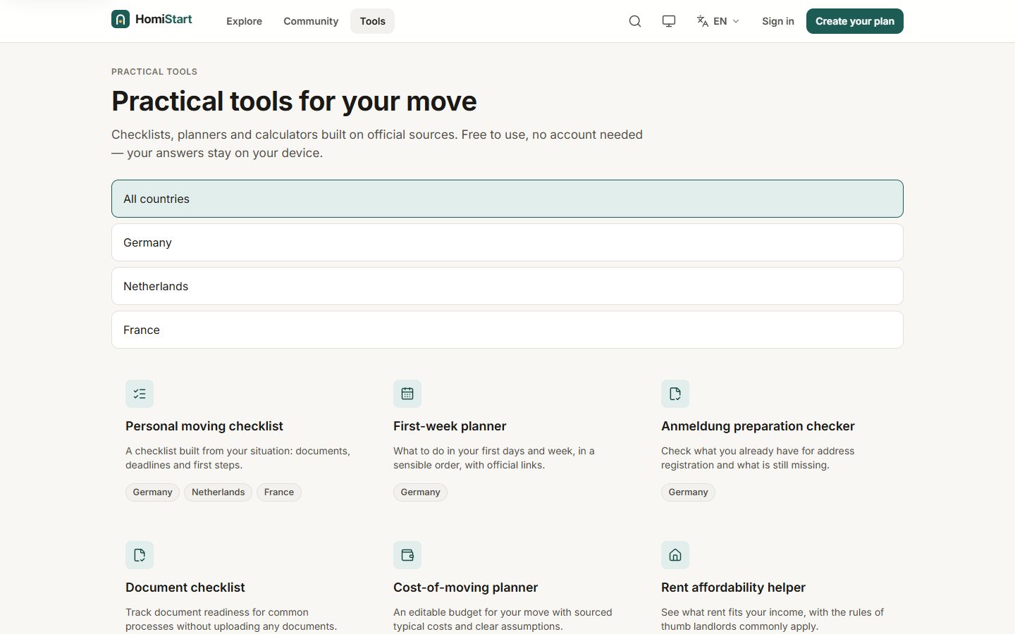Click the Checklists, planners and calculators intro paragraph

coord(377,144)
